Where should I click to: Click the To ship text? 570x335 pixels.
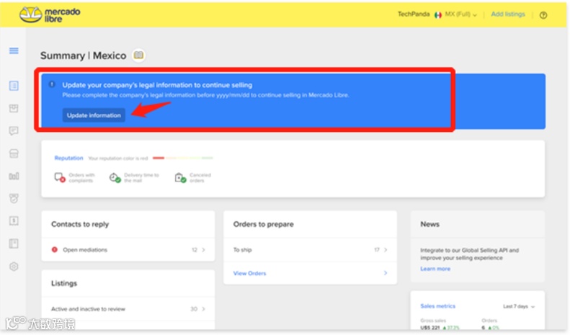(242, 249)
